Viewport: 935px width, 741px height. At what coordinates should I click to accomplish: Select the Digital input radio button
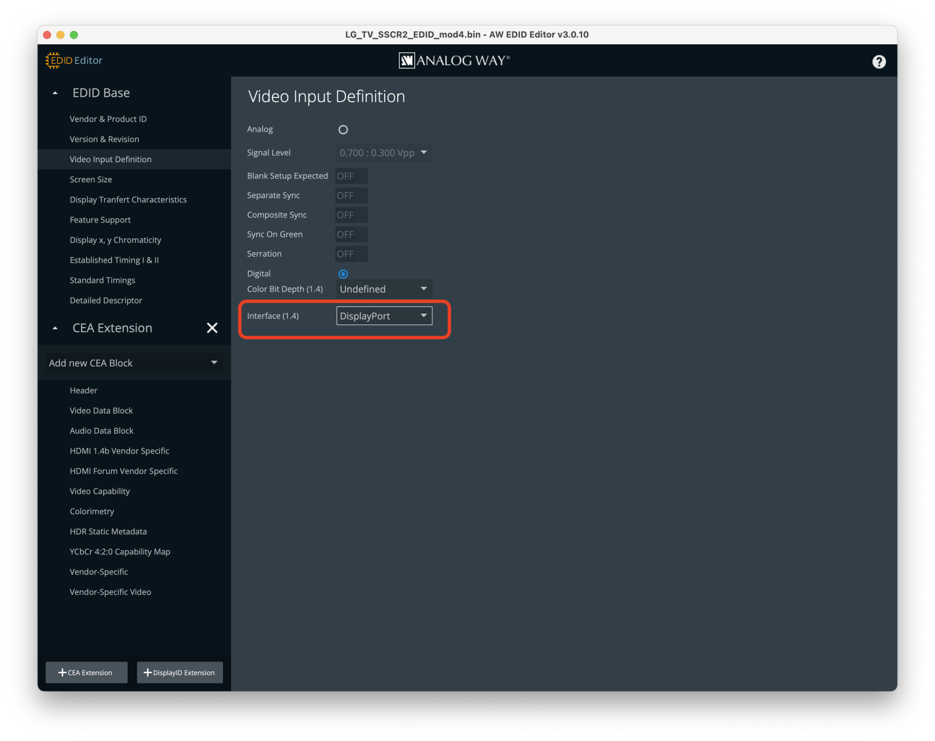(343, 274)
